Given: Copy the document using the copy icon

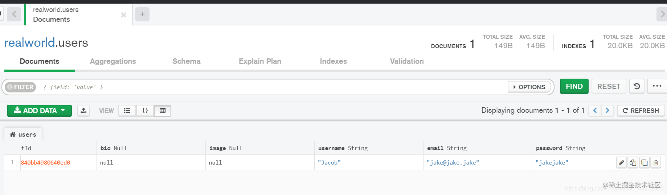Looking at the screenshot, I should click(633, 163).
